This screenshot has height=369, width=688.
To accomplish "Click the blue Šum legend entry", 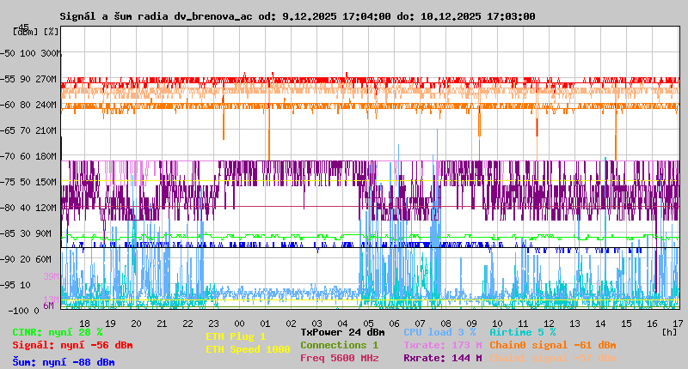I will point(64,362).
